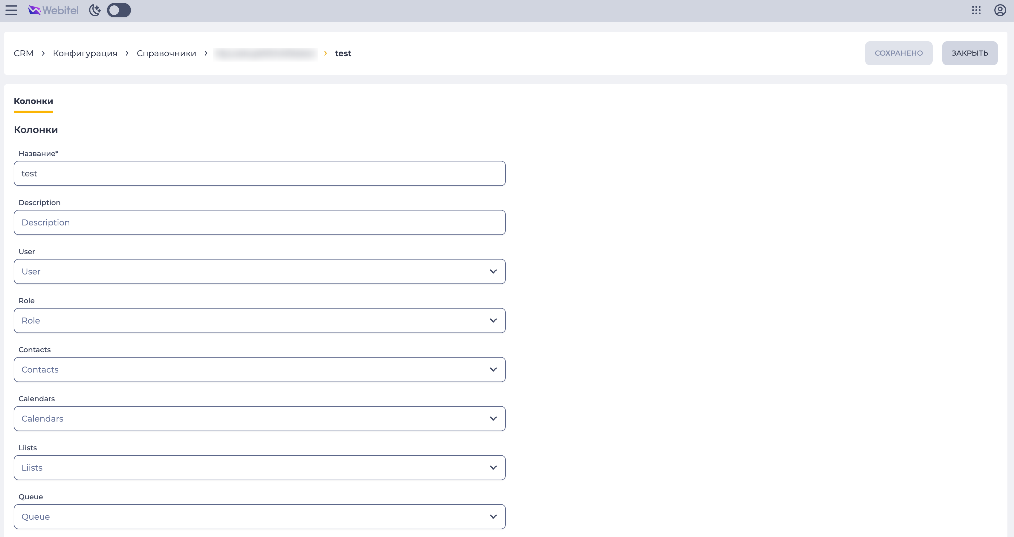This screenshot has width=1014, height=537.
Task: Click into the Description input field
Action: coord(260,222)
